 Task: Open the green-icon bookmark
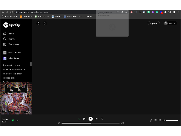42,17
